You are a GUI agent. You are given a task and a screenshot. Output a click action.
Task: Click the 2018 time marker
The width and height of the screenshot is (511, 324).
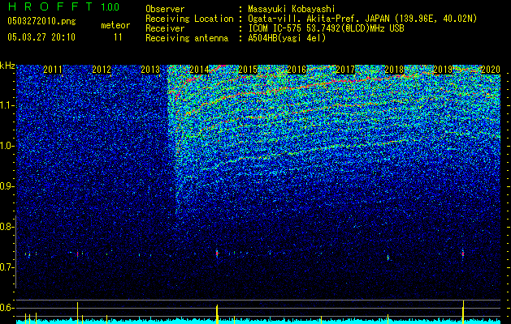point(394,70)
